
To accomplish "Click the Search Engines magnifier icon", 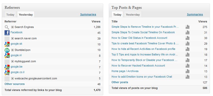I will point(7,27).
